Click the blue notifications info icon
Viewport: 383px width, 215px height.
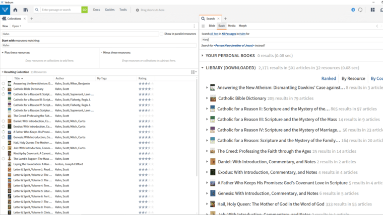coord(353,10)
